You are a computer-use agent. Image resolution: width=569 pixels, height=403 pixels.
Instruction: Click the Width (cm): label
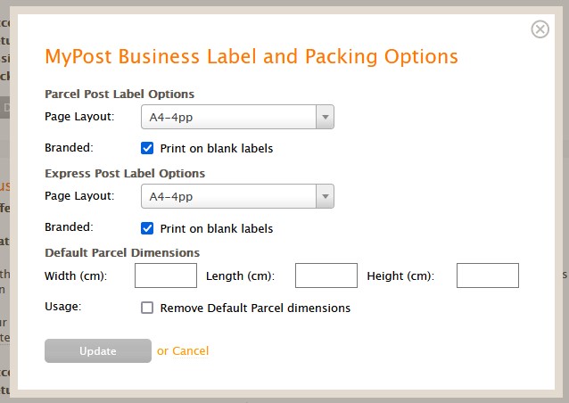click(76, 276)
